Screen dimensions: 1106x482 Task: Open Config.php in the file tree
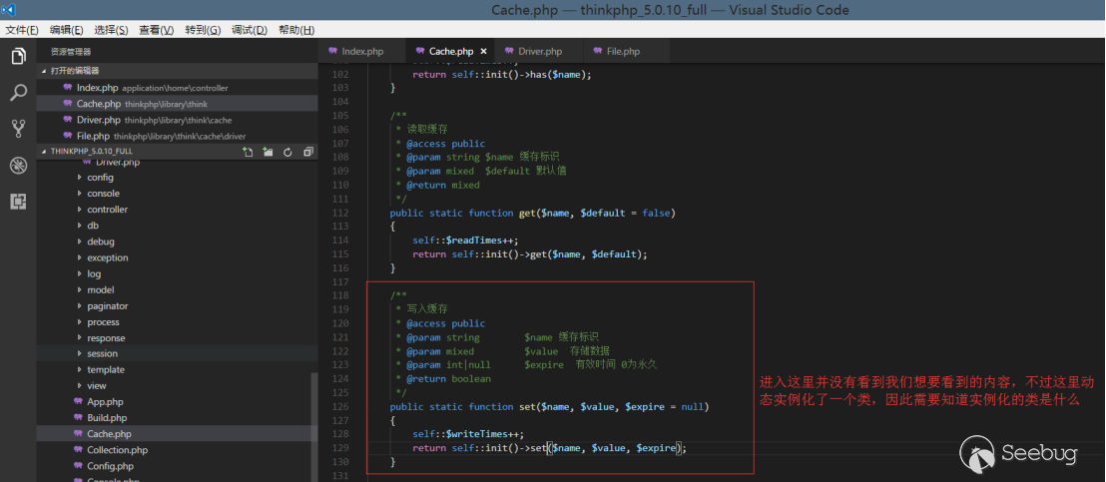coord(177,466)
